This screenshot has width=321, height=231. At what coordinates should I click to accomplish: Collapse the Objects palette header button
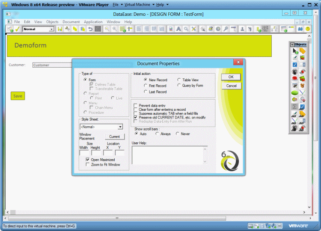(x=292, y=44)
